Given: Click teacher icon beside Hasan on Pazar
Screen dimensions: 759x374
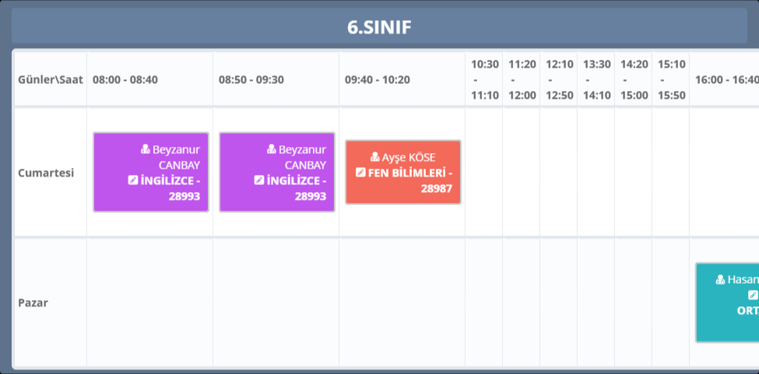Looking at the screenshot, I should coord(721,279).
